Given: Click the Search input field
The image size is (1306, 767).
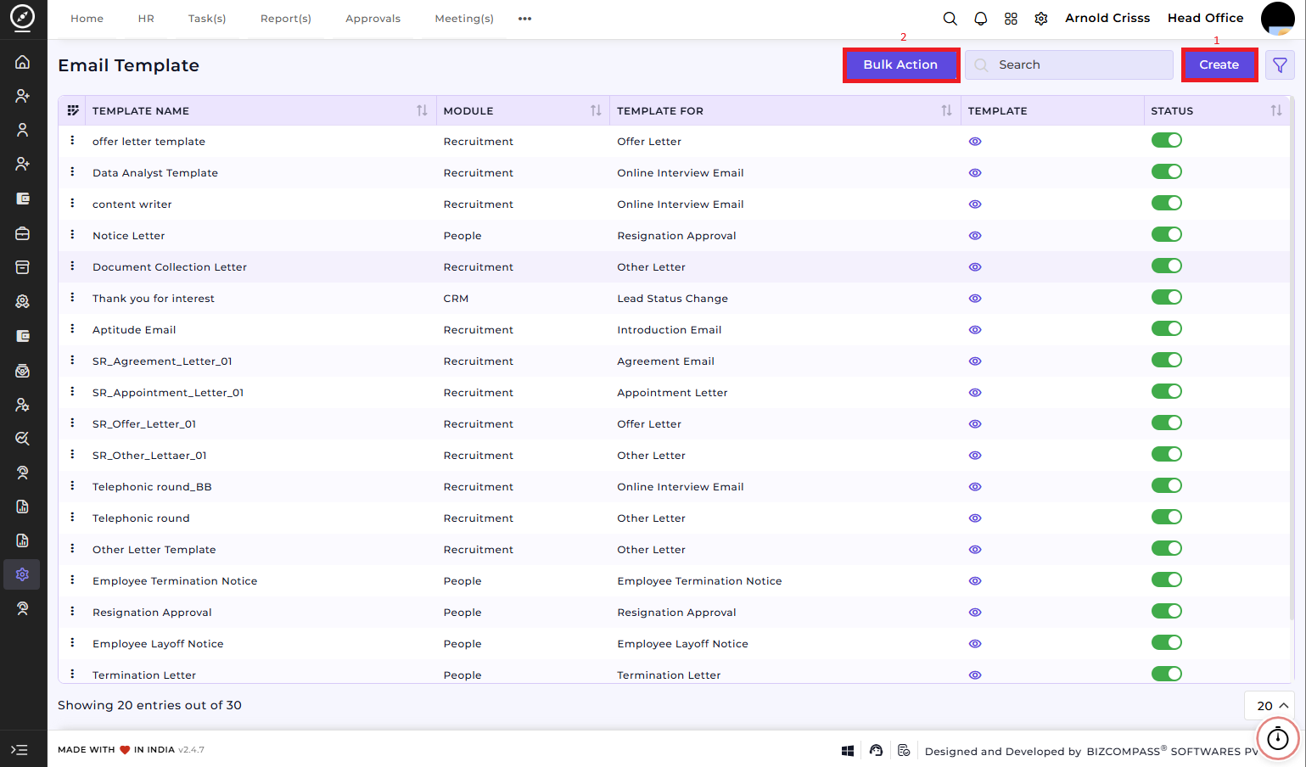Looking at the screenshot, I should [x=1069, y=65].
